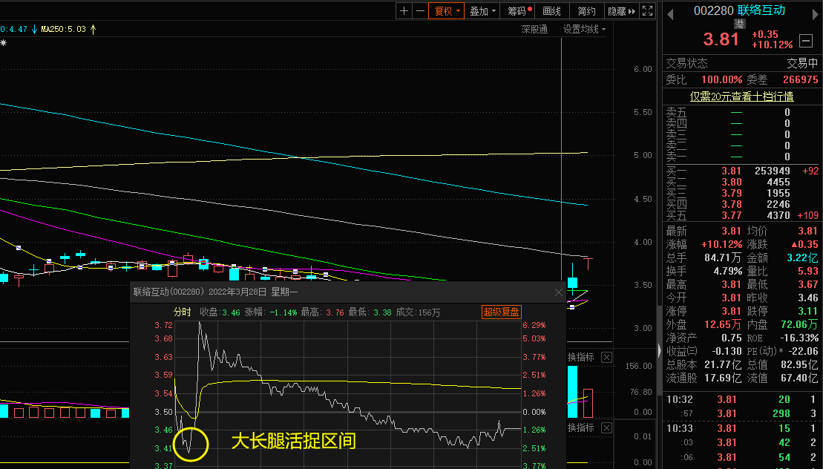
Task: Close the intraday 分时 popup window
Action: click(x=560, y=292)
